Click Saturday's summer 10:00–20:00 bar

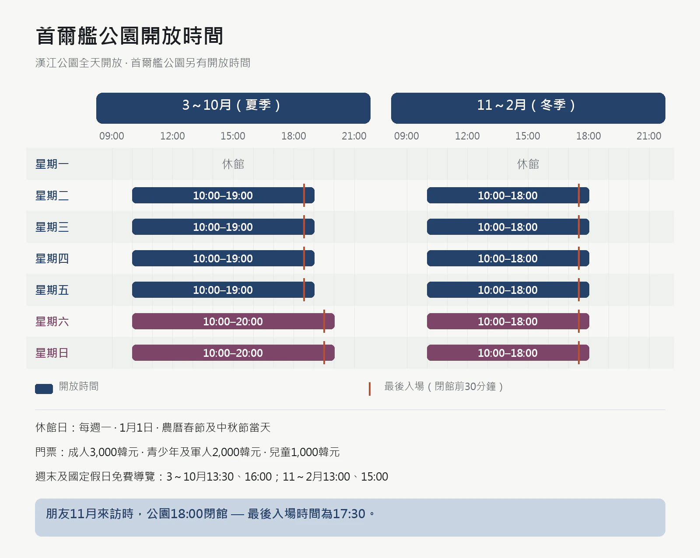tap(233, 321)
